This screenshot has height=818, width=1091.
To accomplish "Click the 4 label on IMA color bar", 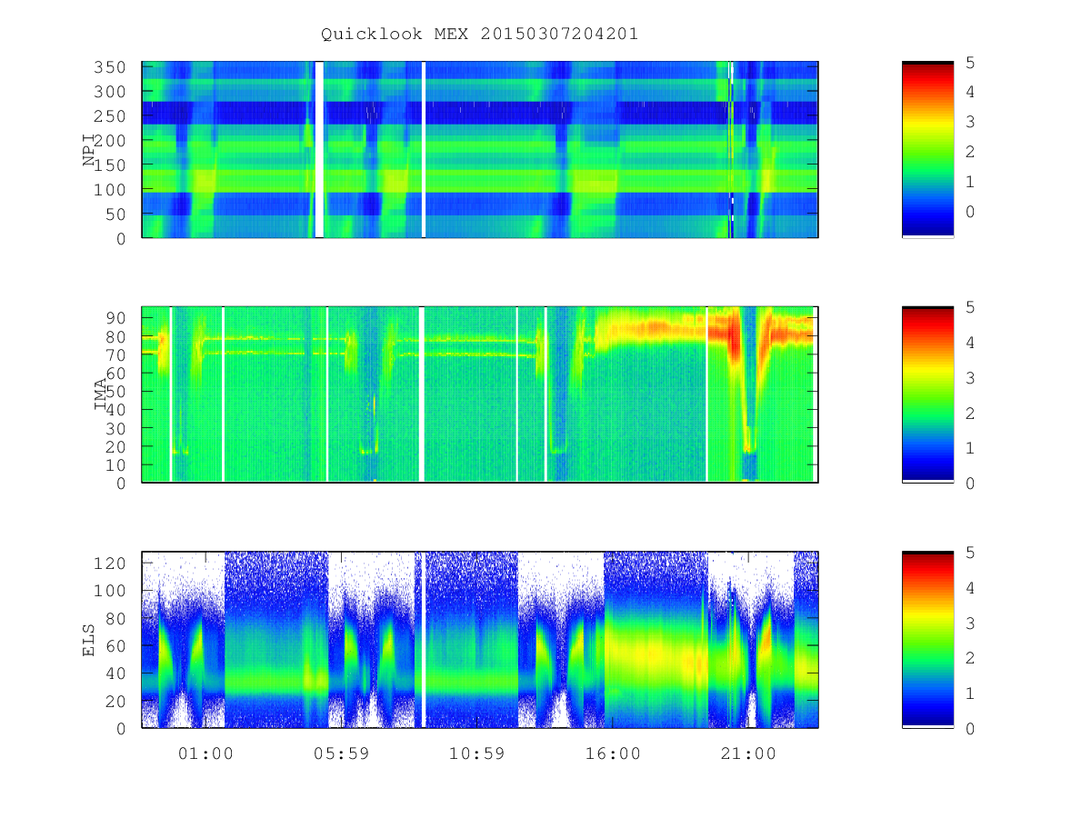I will click(x=970, y=343).
